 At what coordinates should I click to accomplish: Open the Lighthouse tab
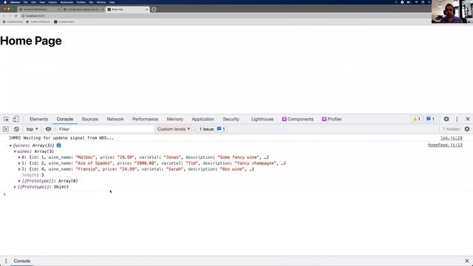(262, 119)
